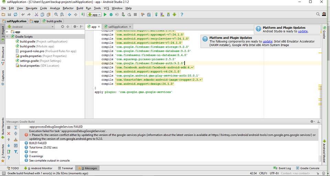Open the SDK Manager icon
330x176 pixels.
[168, 14]
